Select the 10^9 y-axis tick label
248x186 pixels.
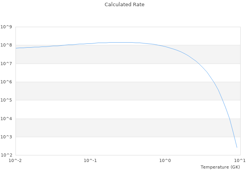tap(7, 27)
